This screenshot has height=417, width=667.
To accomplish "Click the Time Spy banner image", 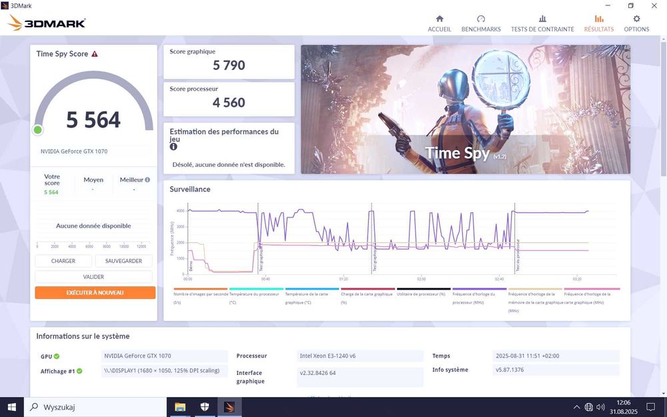I will pos(466,109).
